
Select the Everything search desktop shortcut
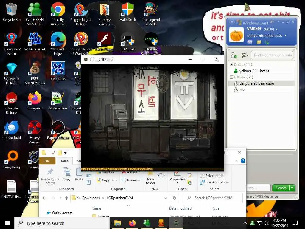click(12, 160)
